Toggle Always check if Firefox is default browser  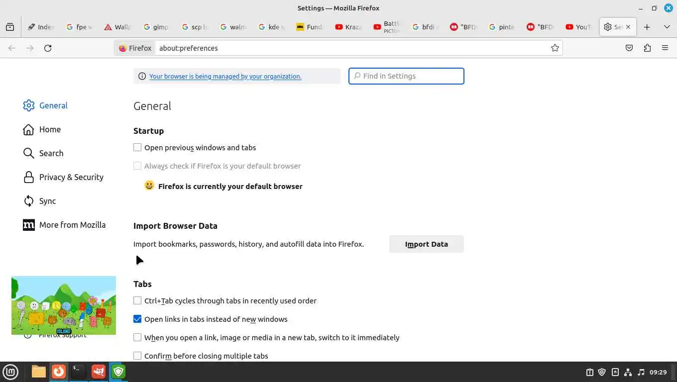click(137, 166)
